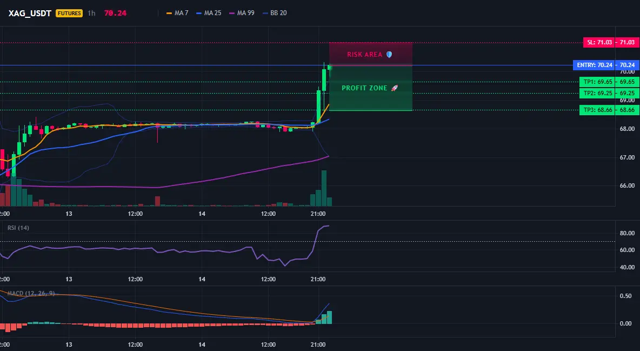Click the 13 date label under main chart
640x351 pixels.
point(69,214)
